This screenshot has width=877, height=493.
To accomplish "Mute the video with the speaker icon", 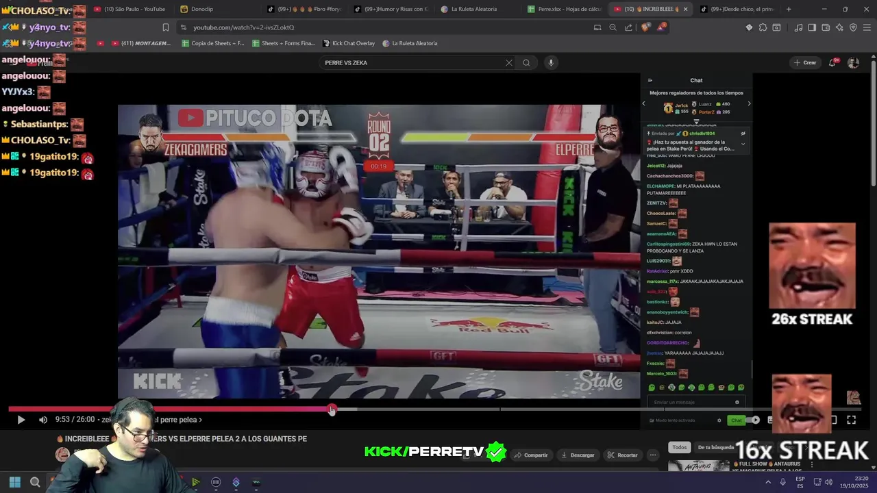I will click(x=43, y=420).
